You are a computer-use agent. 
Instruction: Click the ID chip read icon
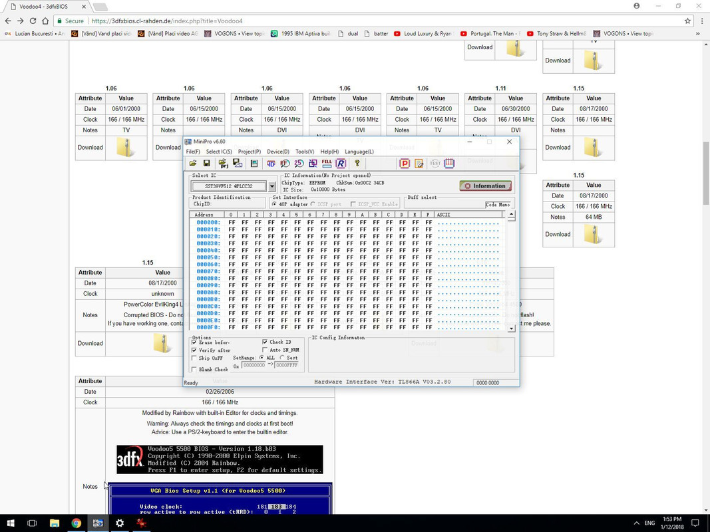(x=271, y=164)
